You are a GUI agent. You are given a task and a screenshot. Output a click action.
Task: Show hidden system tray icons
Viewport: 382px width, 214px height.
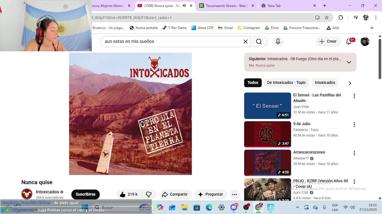(297, 207)
